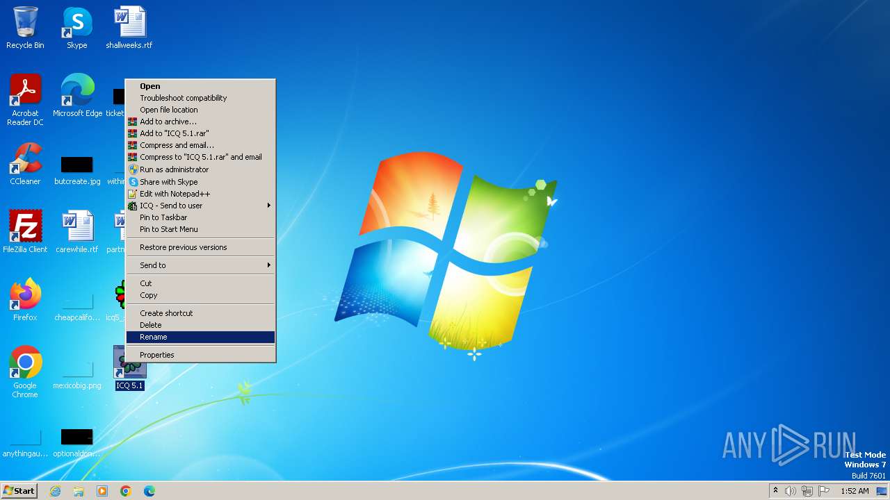Choose Open in the context menu
The width and height of the screenshot is (890, 500).
(x=200, y=86)
